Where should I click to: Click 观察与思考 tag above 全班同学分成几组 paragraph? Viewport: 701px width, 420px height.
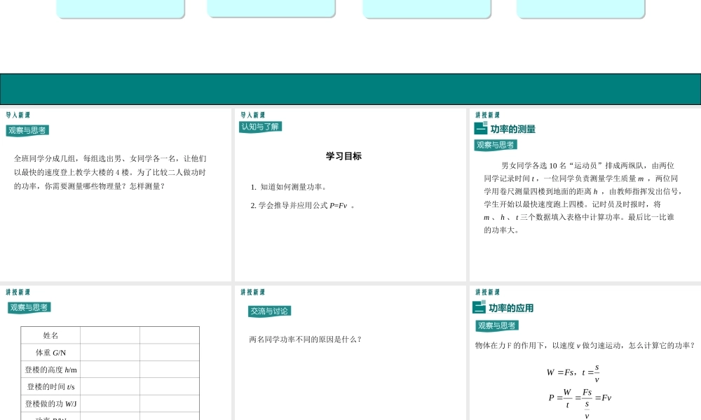point(27,130)
